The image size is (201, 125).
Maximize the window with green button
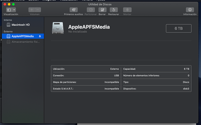pyautogui.click(x=13, y=4)
